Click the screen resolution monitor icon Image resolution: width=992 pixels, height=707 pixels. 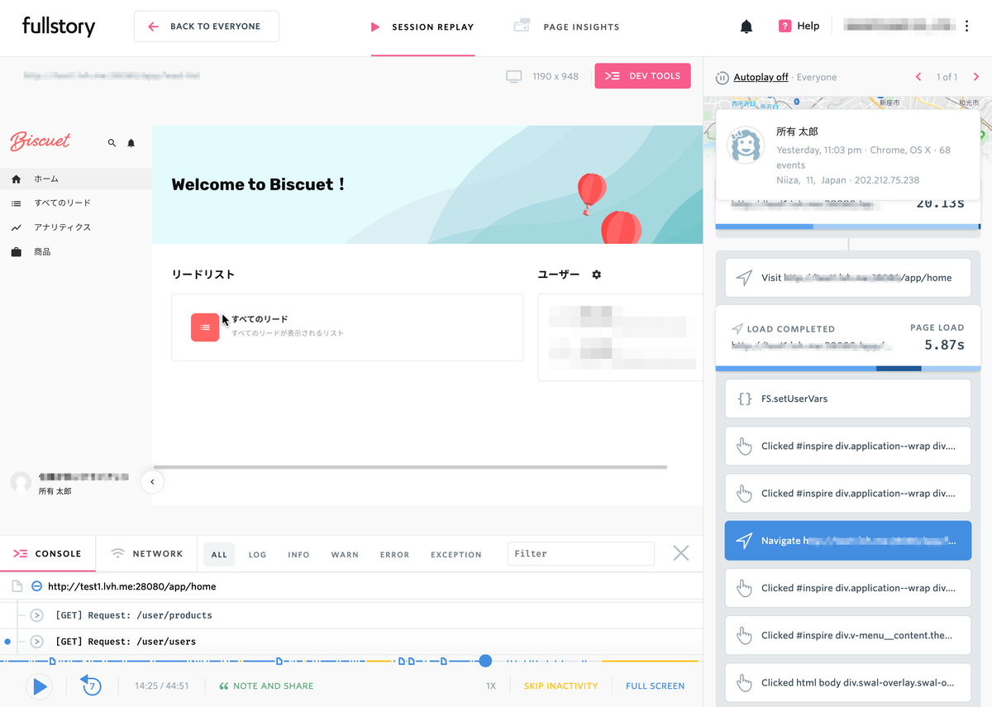tap(514, 77)
